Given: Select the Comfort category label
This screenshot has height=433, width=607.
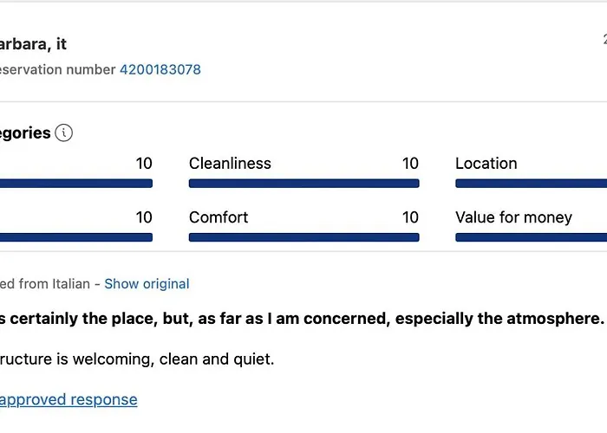Looking at the screenshot, I should coord(219,217).
